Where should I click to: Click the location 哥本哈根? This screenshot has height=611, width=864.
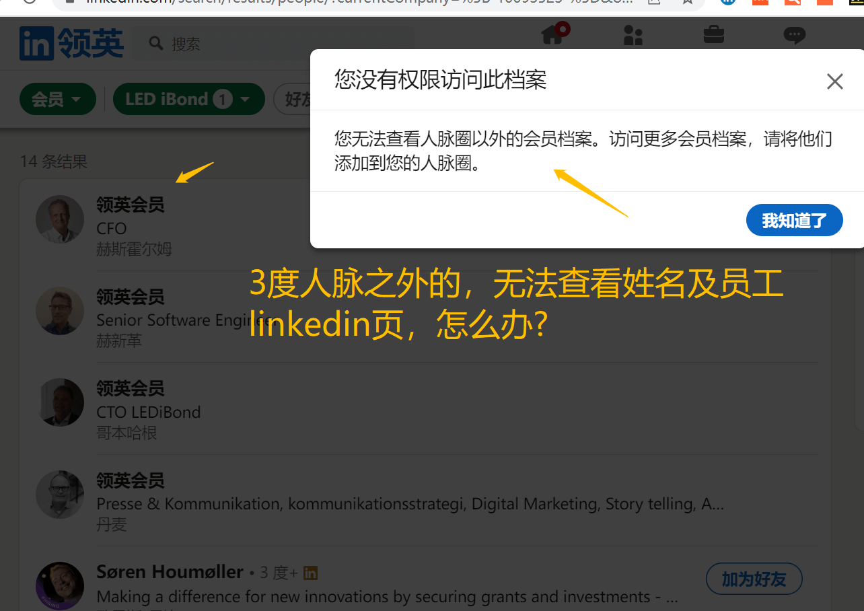pos(127,433)
